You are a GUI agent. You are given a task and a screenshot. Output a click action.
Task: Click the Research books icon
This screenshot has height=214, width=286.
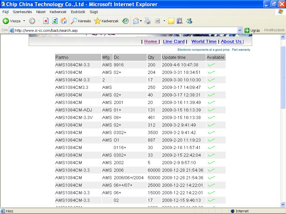point(180,21)
